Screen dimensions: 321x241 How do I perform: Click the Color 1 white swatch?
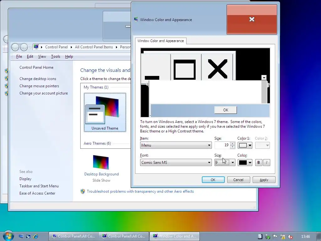pos(243,145)
